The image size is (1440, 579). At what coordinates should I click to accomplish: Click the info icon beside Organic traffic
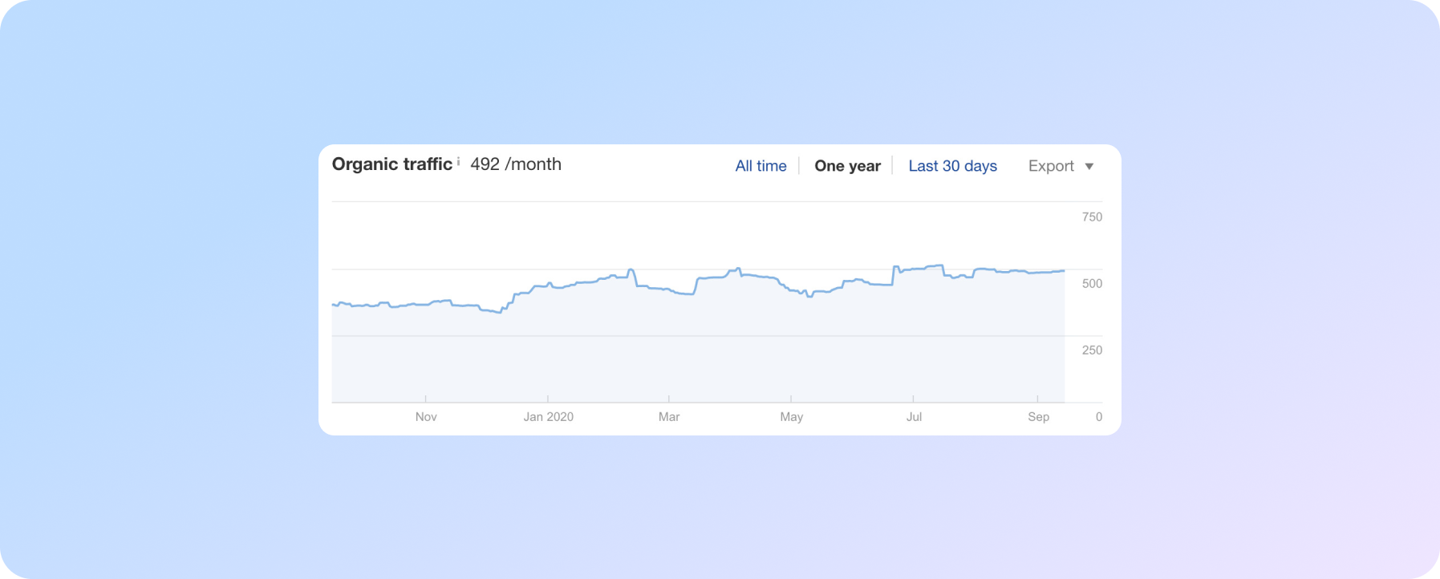pyautogui.click(x=458, y=161)
